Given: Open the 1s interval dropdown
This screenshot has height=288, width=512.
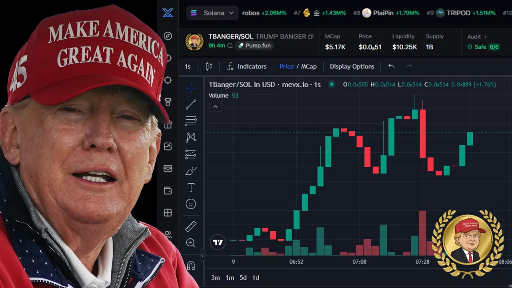Looking at the screenshot, I should tap(188, 66).
